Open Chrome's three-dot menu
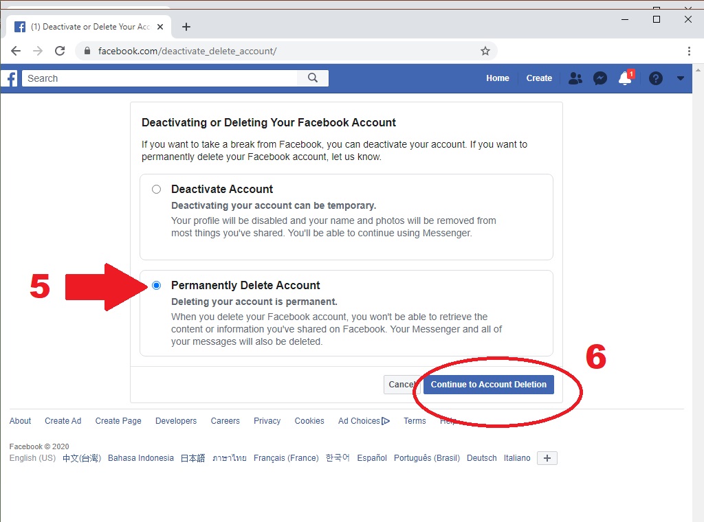Screen dimensions: 704x522 [689, 51]
